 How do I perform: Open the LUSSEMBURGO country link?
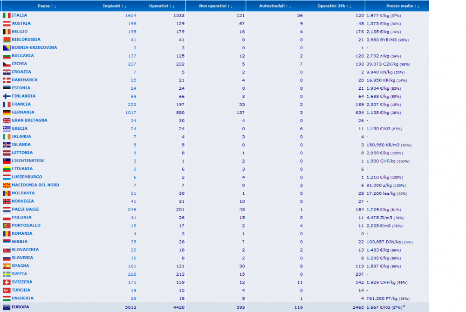coord(27,177)
